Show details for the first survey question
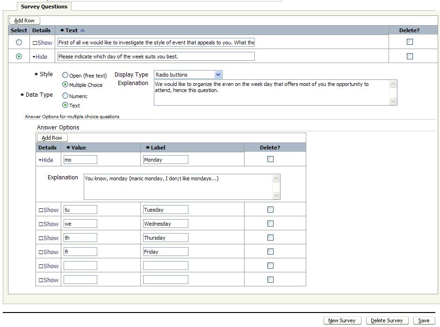This screenshot has height=327, width=440. click(42, 43)
